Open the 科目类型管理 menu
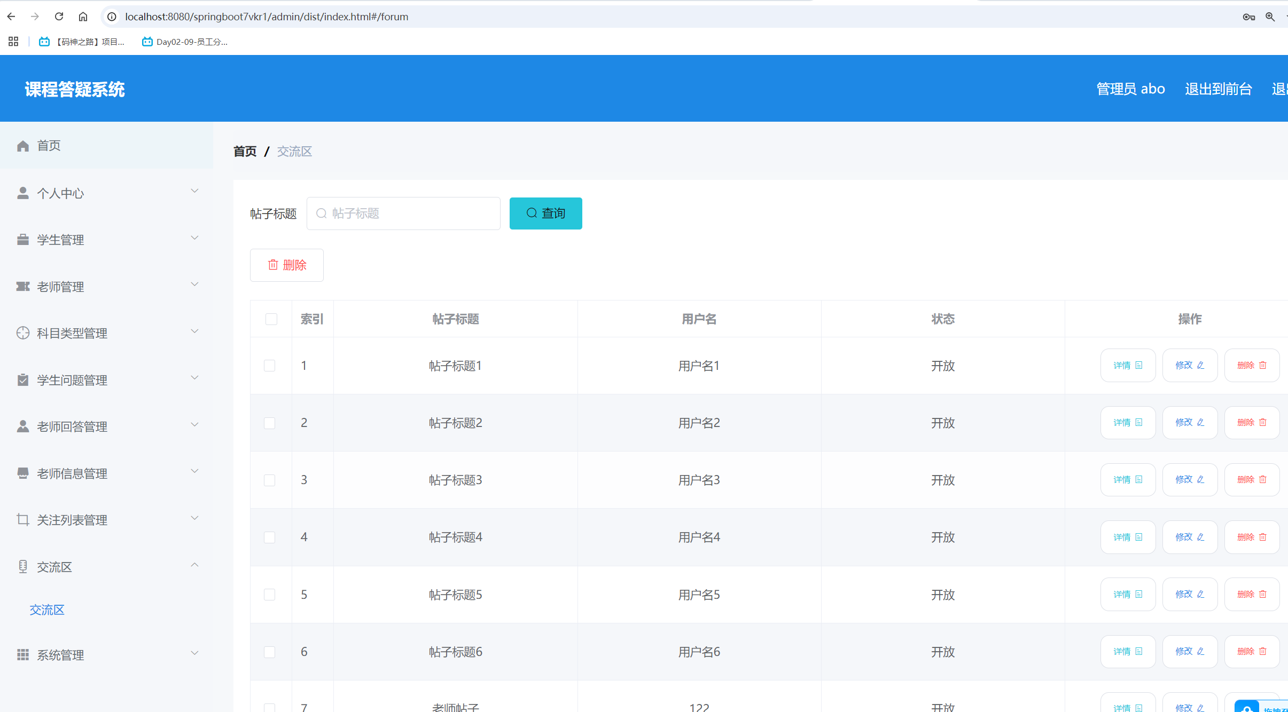This screenshot has width=1288, height=712. point(72,334)
